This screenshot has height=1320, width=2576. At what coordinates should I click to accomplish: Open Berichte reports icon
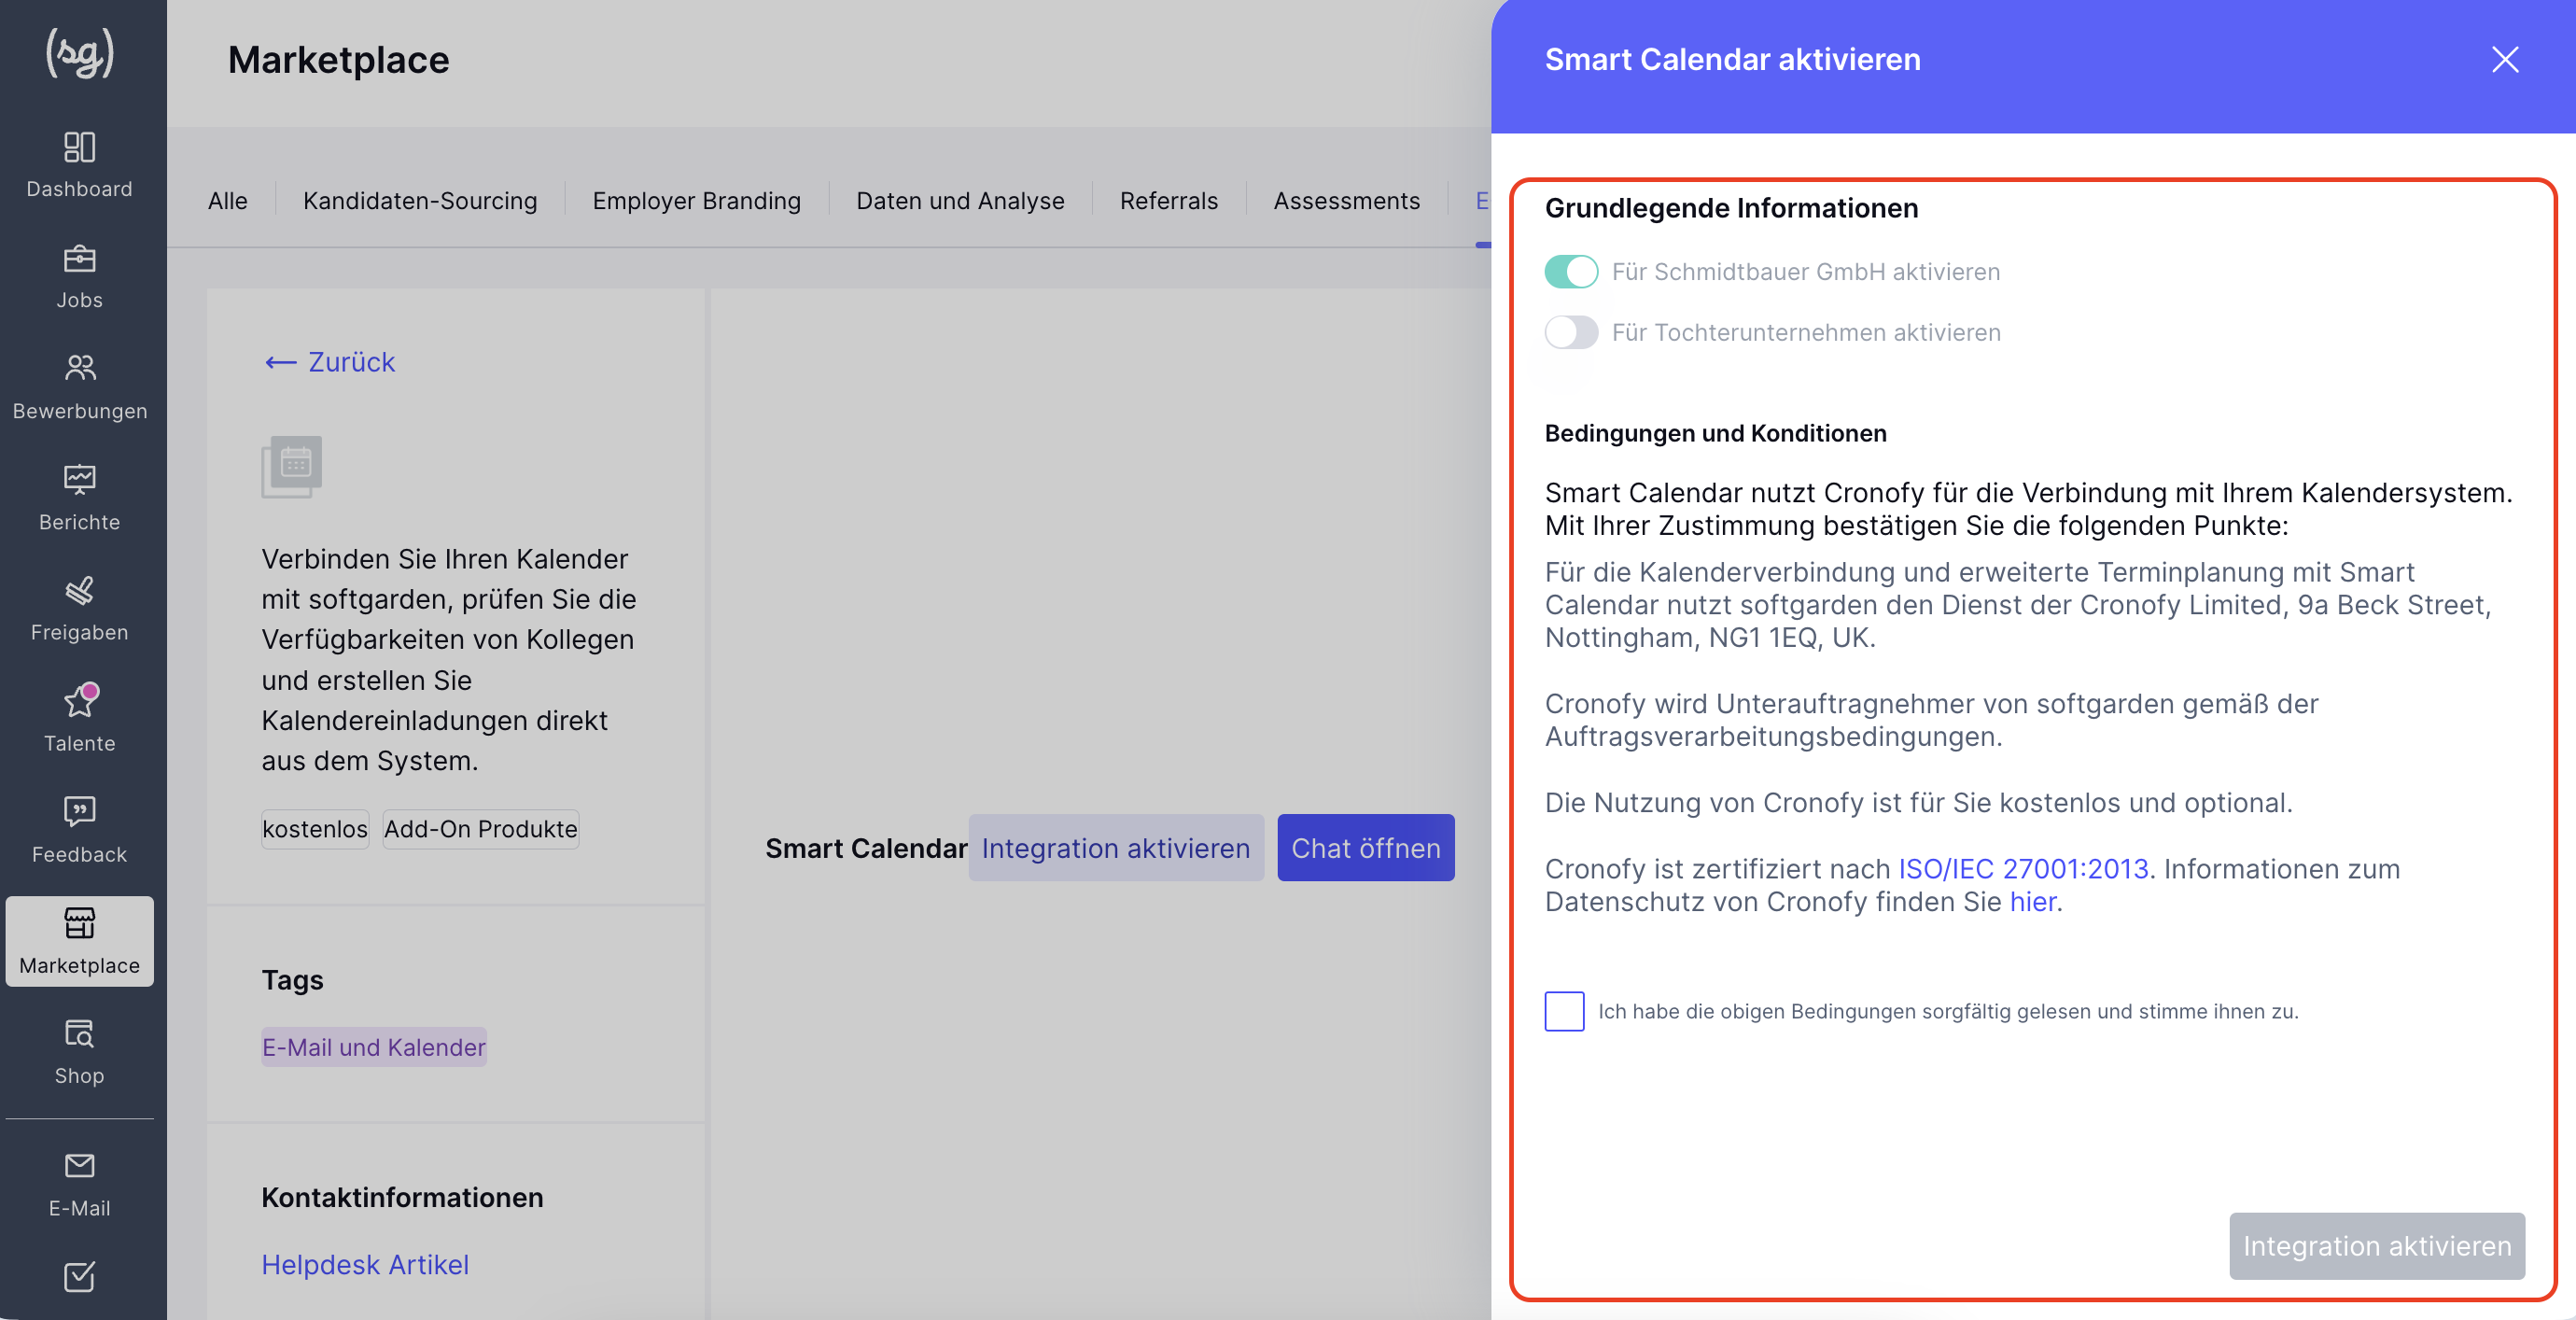pyautogui.click(x=79, y=480)
